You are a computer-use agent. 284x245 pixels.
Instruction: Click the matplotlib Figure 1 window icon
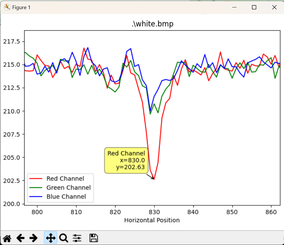tap(7, 7)
